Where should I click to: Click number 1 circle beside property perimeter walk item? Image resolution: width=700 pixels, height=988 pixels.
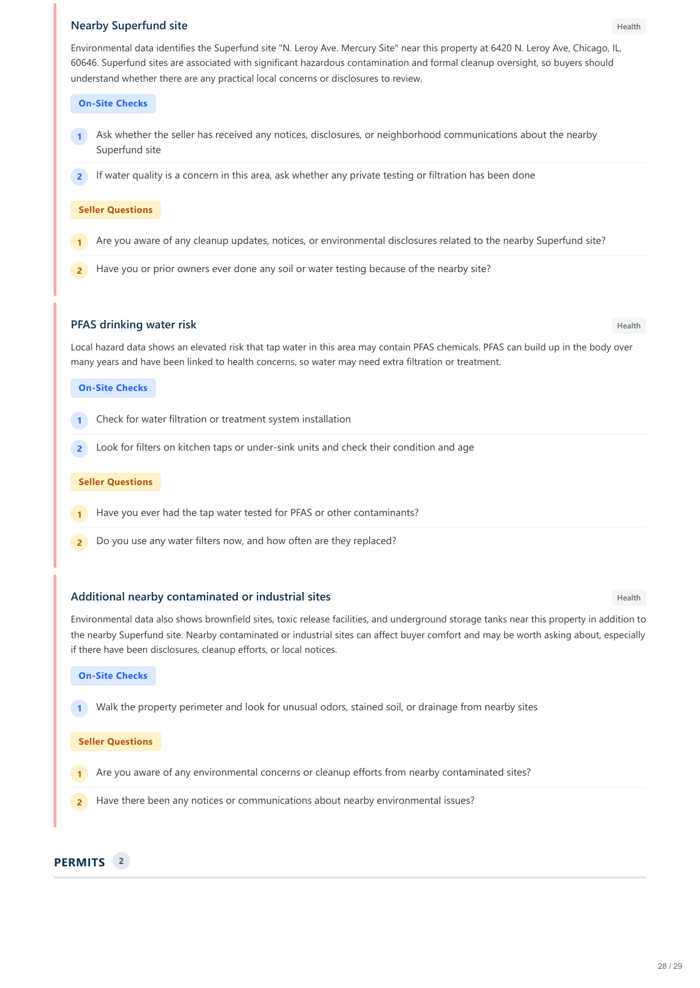tap(79, 708)
